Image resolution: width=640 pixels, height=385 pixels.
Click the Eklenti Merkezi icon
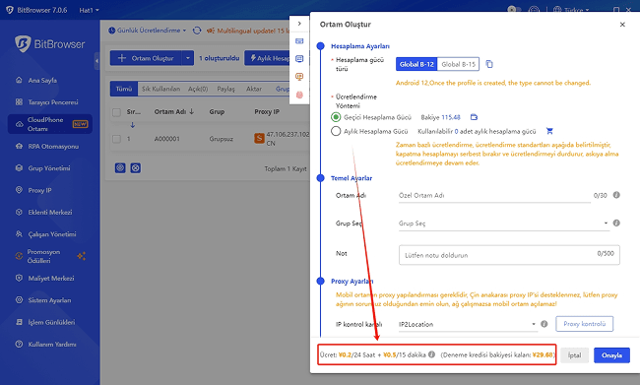[x=19, y=213]
